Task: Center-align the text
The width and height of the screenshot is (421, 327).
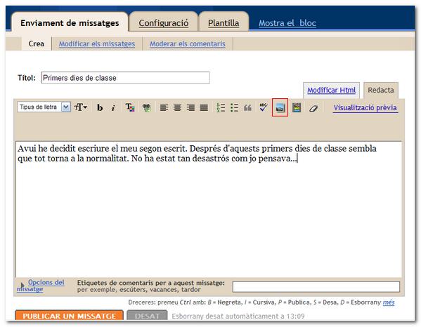Action: pyautogui.click(x=177, y=108)
